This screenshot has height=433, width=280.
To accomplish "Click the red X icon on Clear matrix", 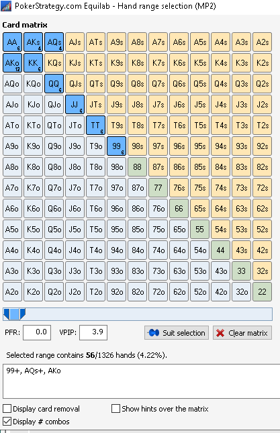I will click(x=220, y=333).
